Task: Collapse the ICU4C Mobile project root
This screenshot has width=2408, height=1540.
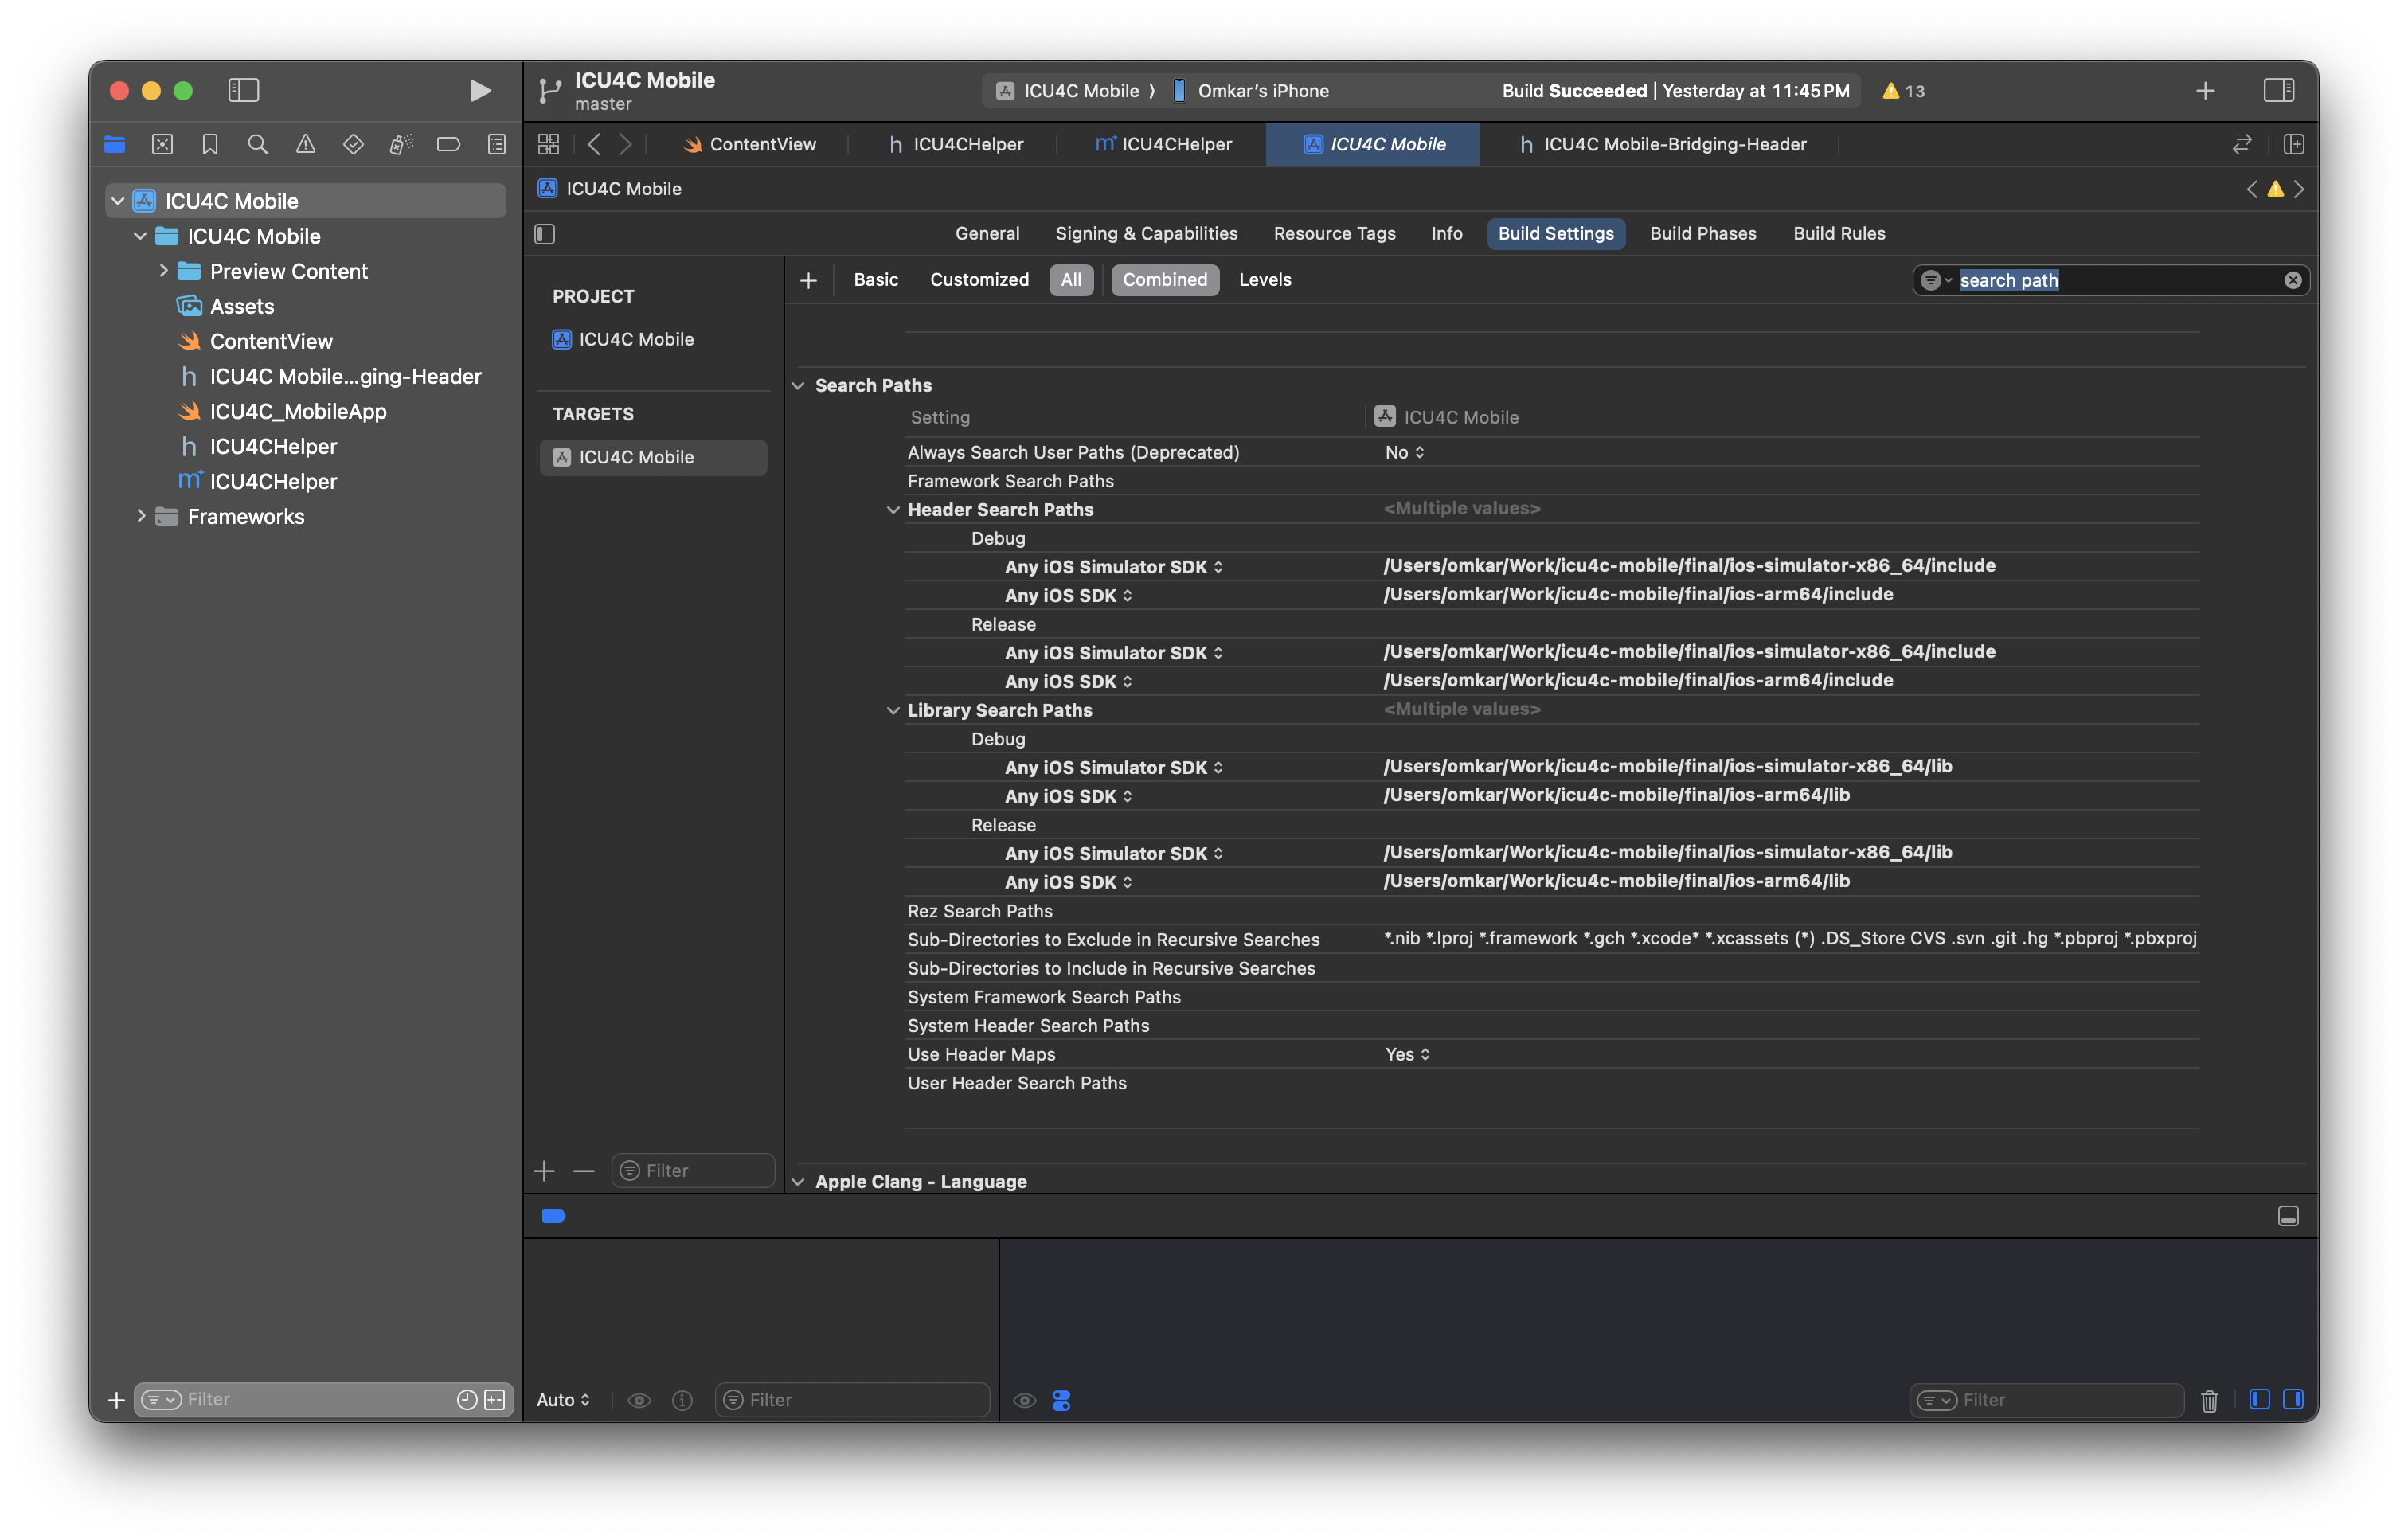Action: (x=118, y=201)
